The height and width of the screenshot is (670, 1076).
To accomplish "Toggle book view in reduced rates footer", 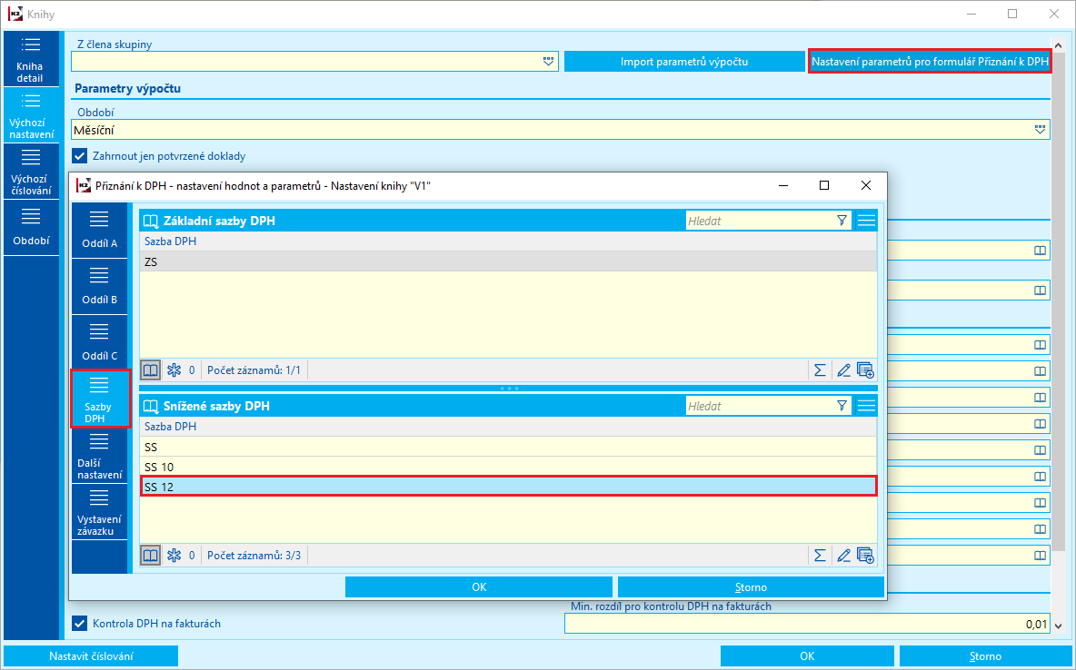I will pos(150,556).
